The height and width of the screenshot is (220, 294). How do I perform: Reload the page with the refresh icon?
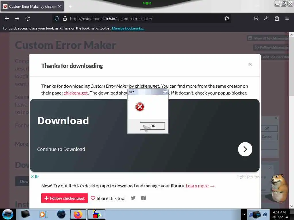point(28,19)
